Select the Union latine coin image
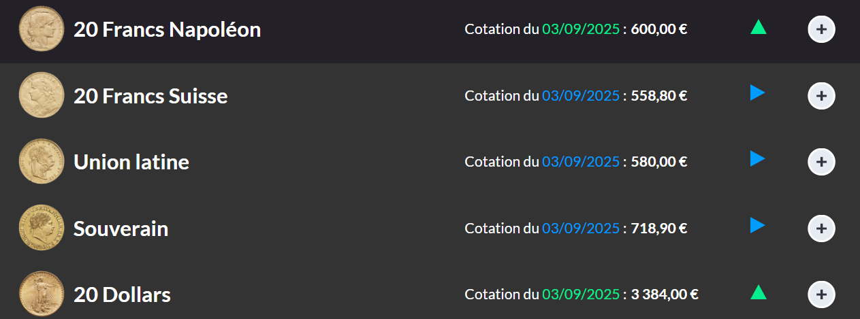 [42, 162]
